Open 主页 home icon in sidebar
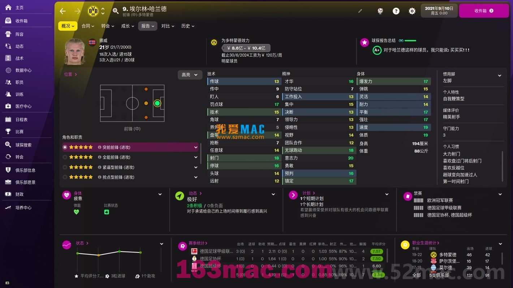513x288 pixels. [x=8, y=8]
